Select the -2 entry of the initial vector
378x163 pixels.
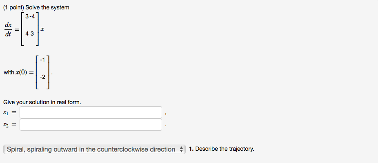point(42,77)
